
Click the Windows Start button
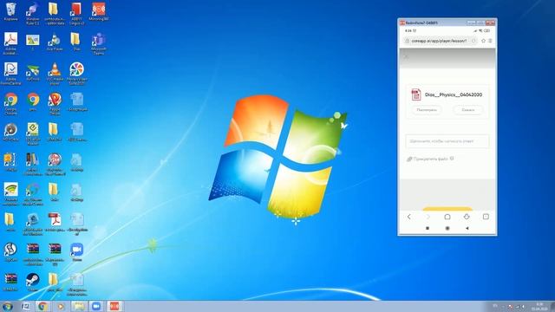[7, 306]
